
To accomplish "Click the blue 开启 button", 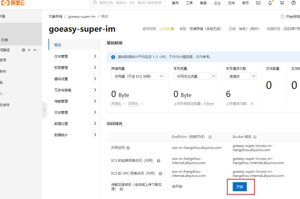I will (x=239, y=187).
